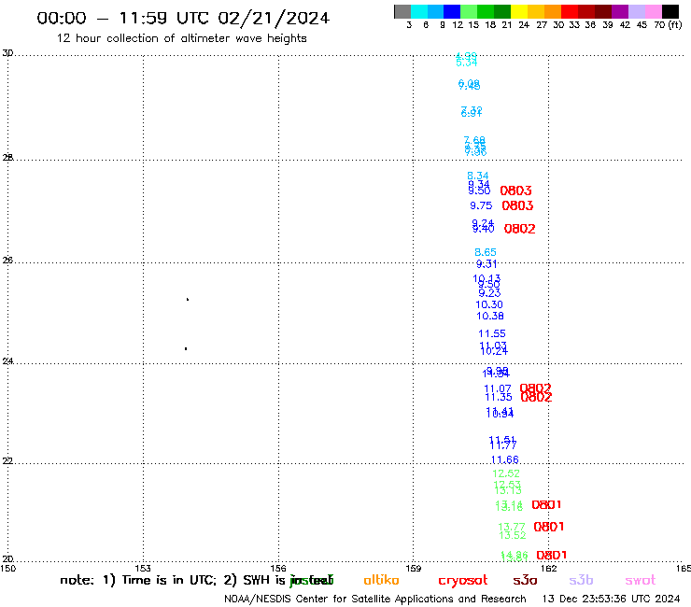The image size is (691, 607).
Task: Select the 'altika' satellite legend label
Action: (x=381, y=580)
